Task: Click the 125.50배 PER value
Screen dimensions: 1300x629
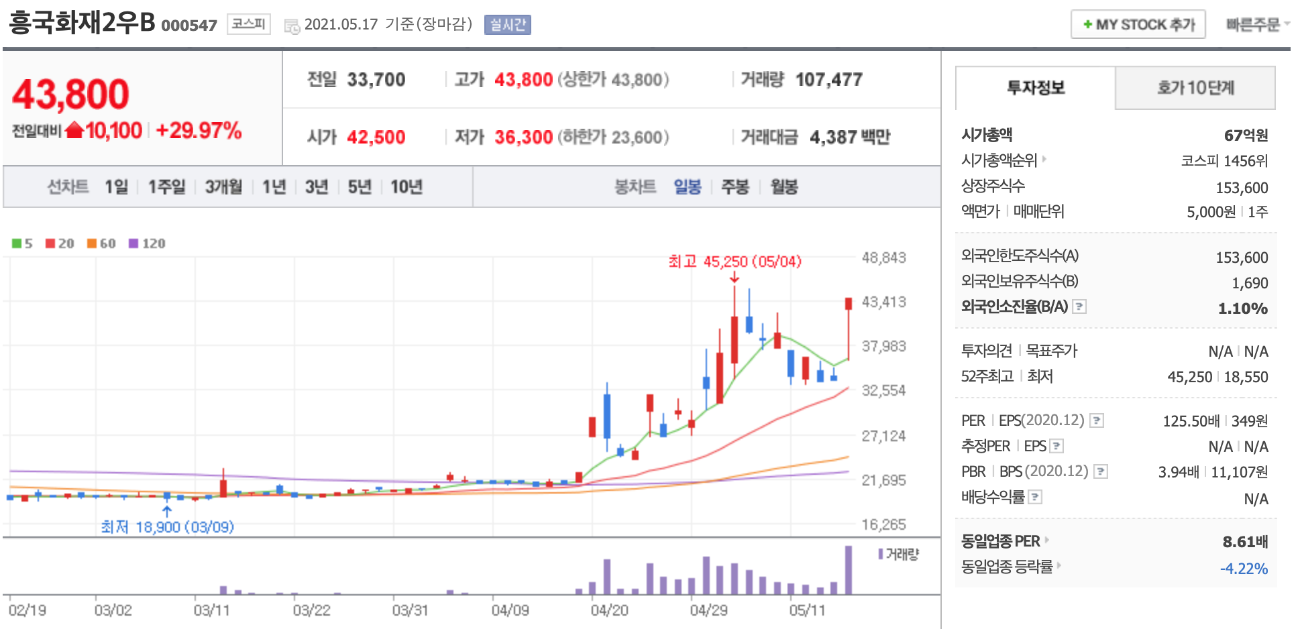Action: [1191, 421]
